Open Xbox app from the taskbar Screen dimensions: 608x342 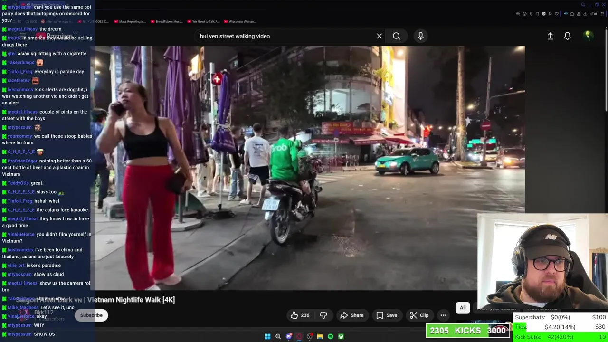pos(341,336)
